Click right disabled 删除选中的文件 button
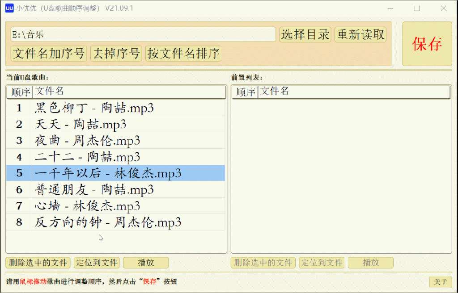The width and height of the screenshot is (458, 293). pos(263,263)
